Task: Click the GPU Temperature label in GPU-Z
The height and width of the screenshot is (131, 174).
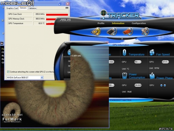Action: (20, 23)
